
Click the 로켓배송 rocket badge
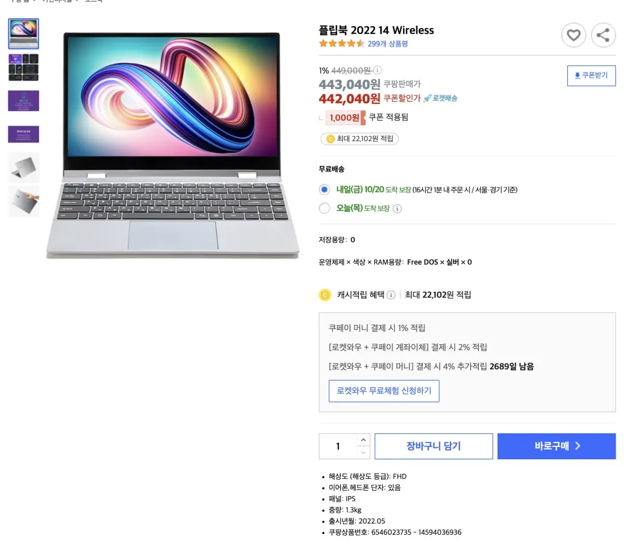[x=440, y=98]
